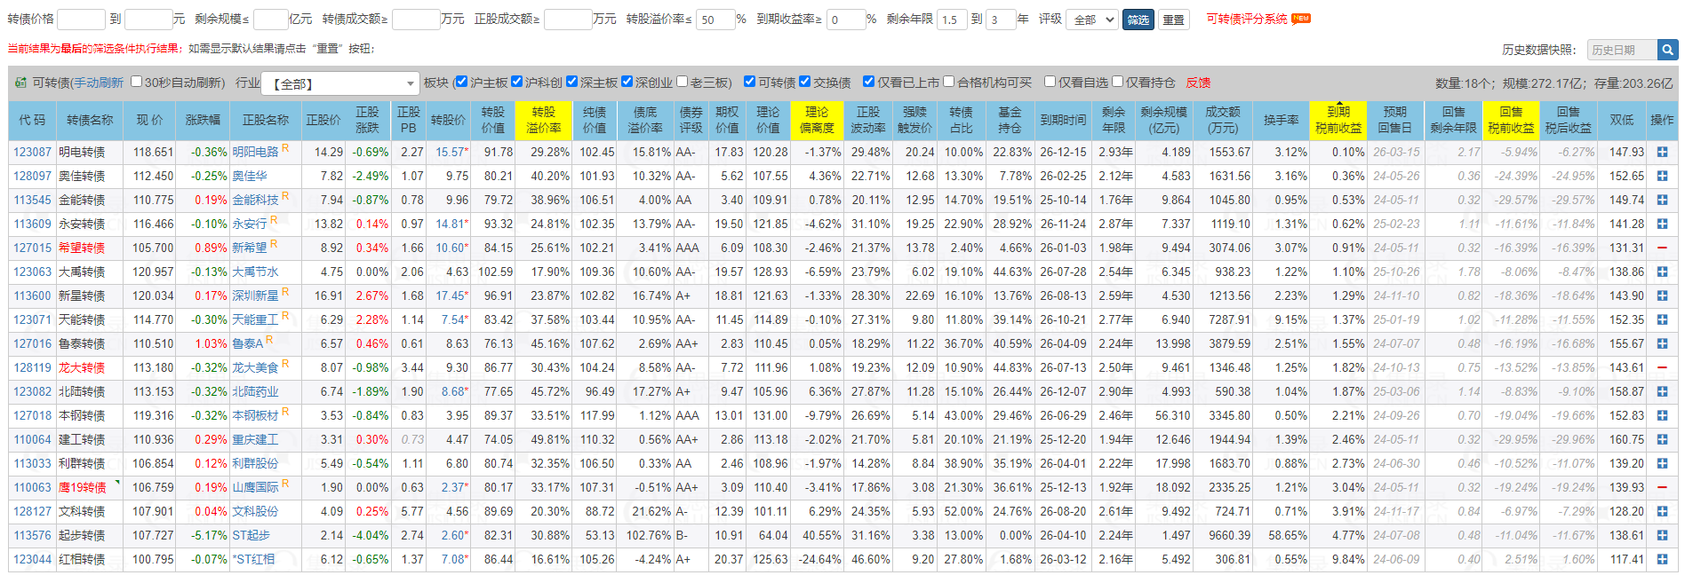Click the plus icon in 红相转债 row
Image resolution: width=1685 pixels, height=583 pixels.
pos(1661,560)
